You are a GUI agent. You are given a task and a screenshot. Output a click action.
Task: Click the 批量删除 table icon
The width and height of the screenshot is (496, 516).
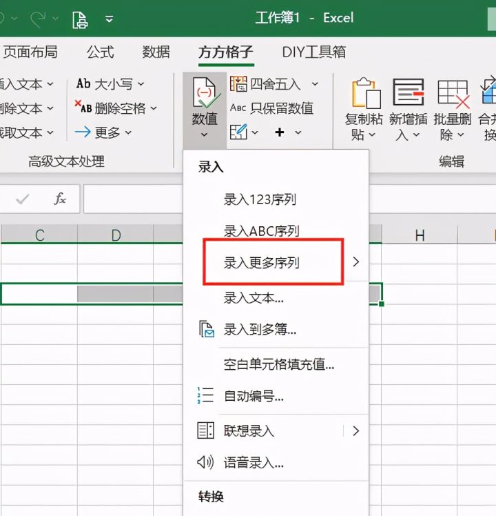pos(453,94)
